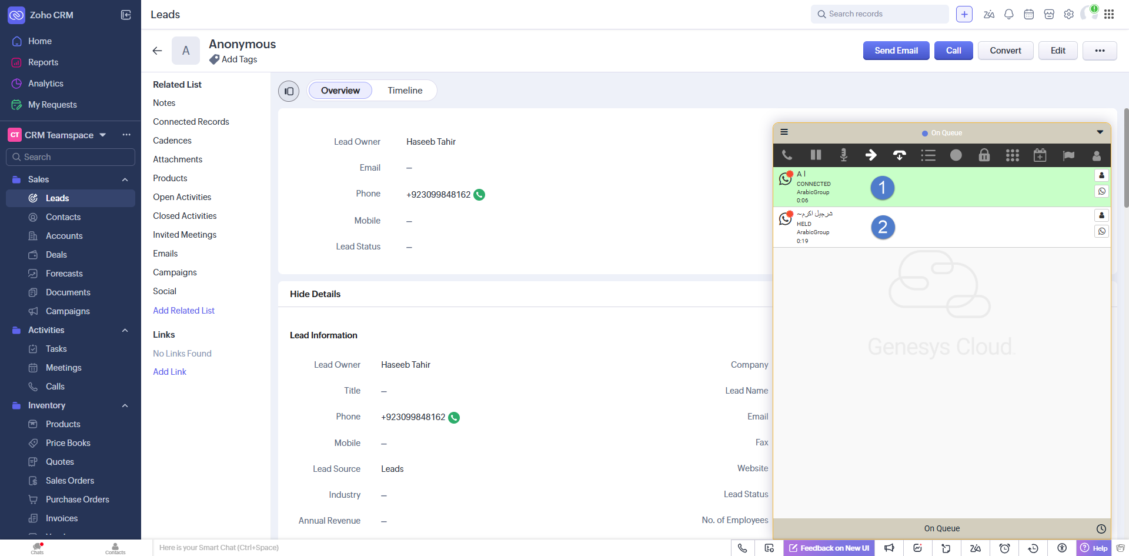1129x556 pixels.
Task: Open the On Queue status dropdown arrow
Action: [1100, 132]
